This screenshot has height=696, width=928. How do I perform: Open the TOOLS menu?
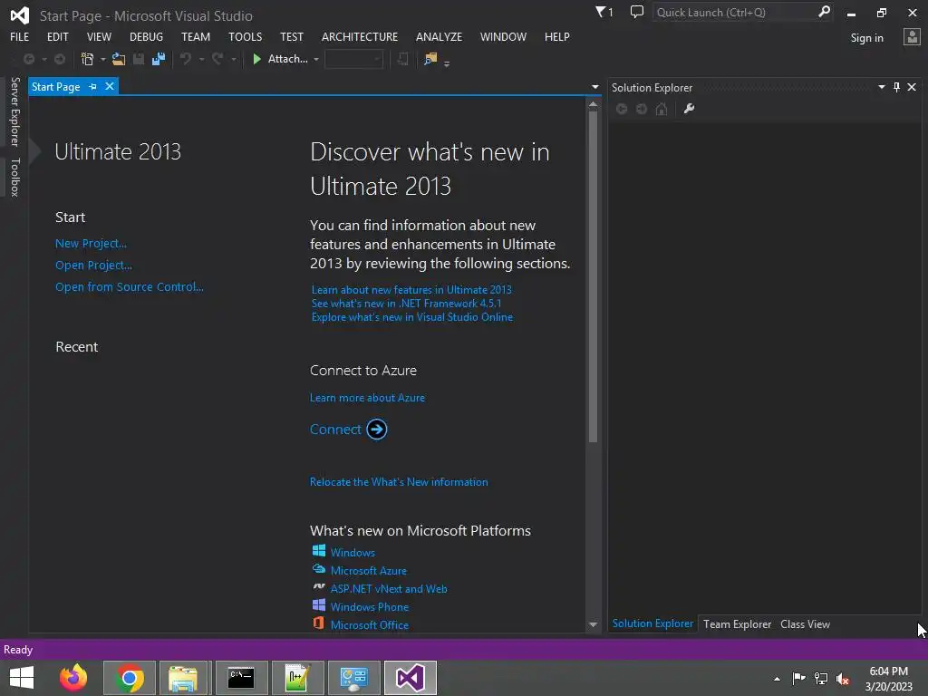click(x=245, y=36)
